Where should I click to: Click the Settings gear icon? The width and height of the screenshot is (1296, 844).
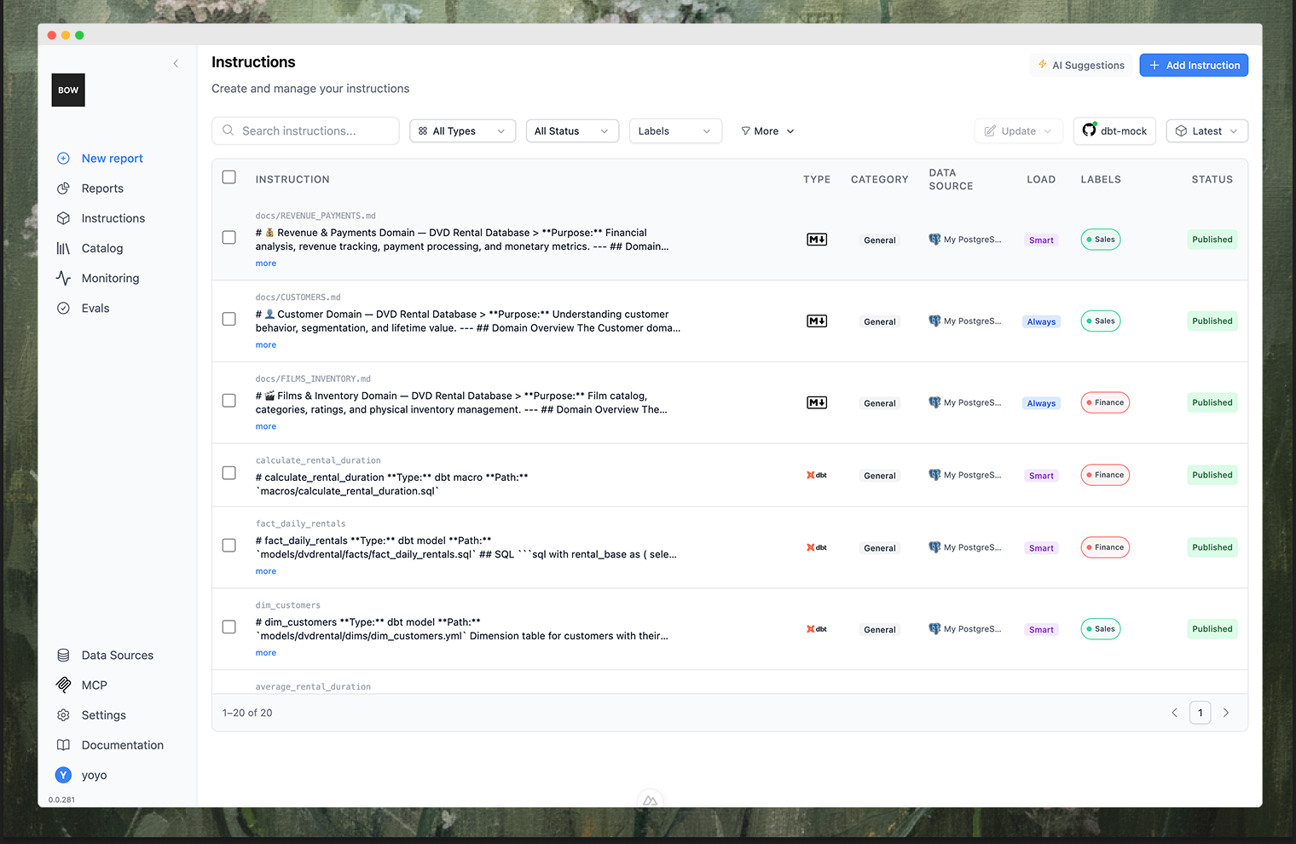pyautogui.click(x=63, y=715)
